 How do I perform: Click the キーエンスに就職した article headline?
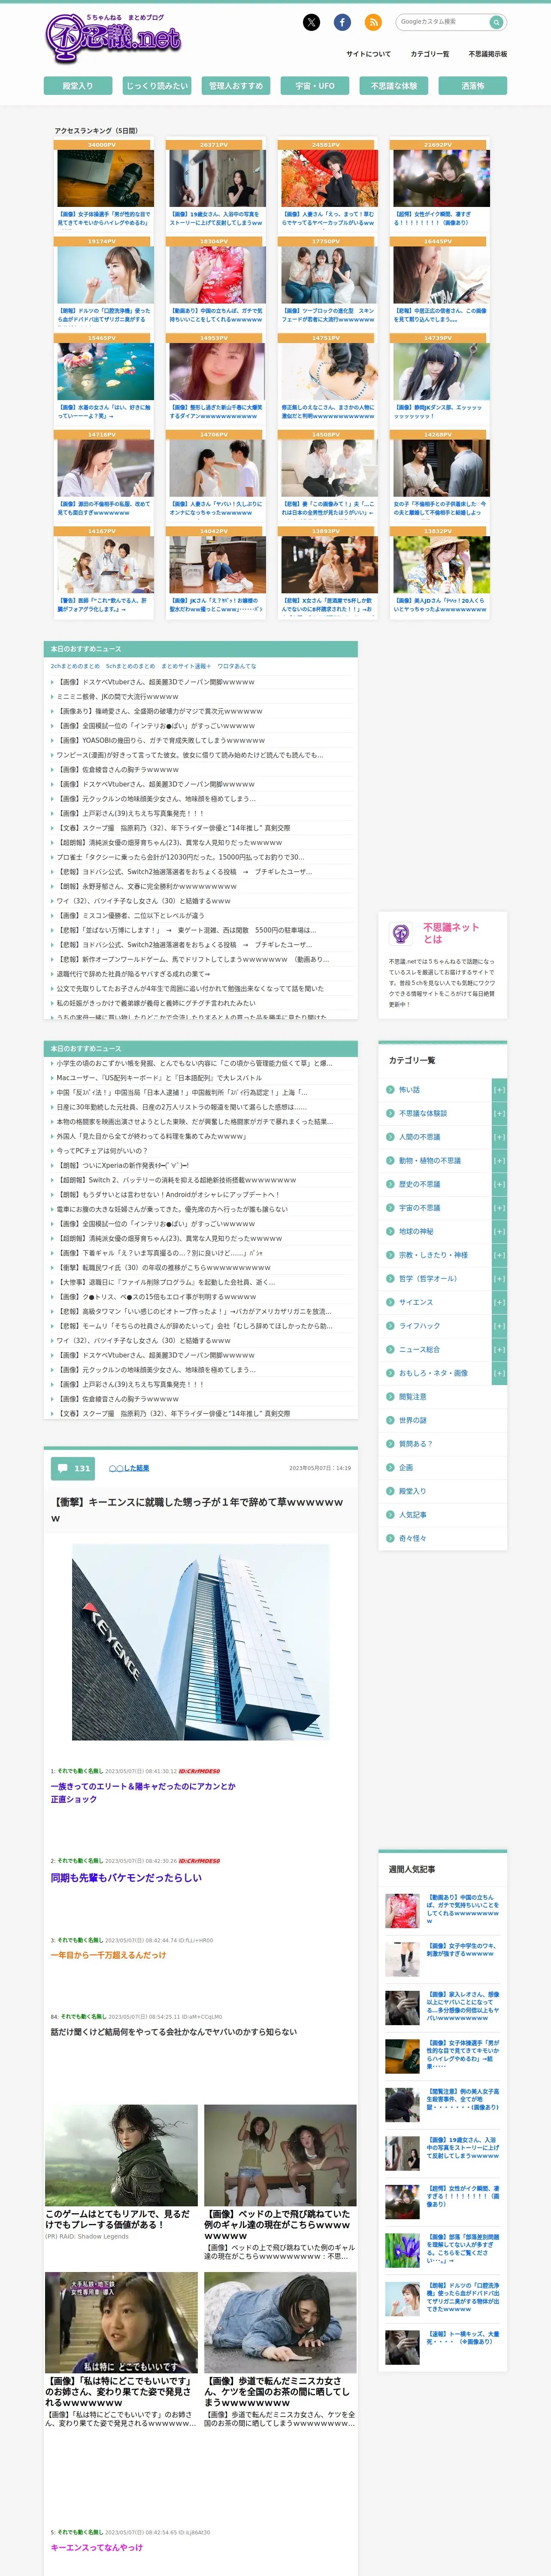(x=197, y=1509)
